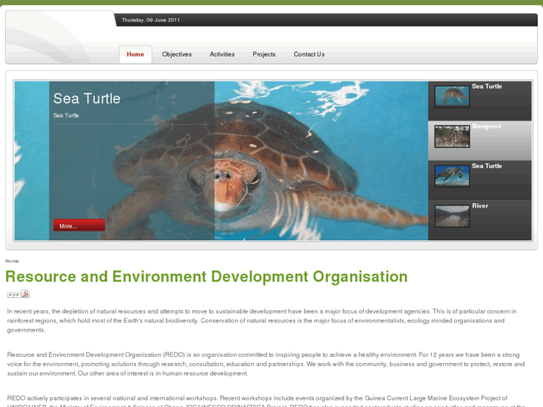Open the PDF export icon
This screenshot has height=407, width=543.
pyautogui.click(x=19, y=294)
